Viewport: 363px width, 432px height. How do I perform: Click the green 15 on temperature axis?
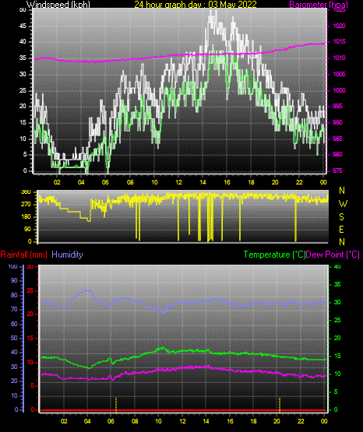click(337, 356)
